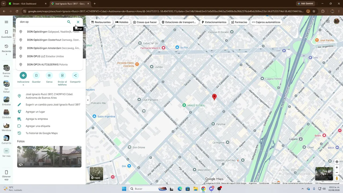Viewport: 343px width, 193px height.
Task: Click the Obtener app phone icon
Action: coord(6,172)
